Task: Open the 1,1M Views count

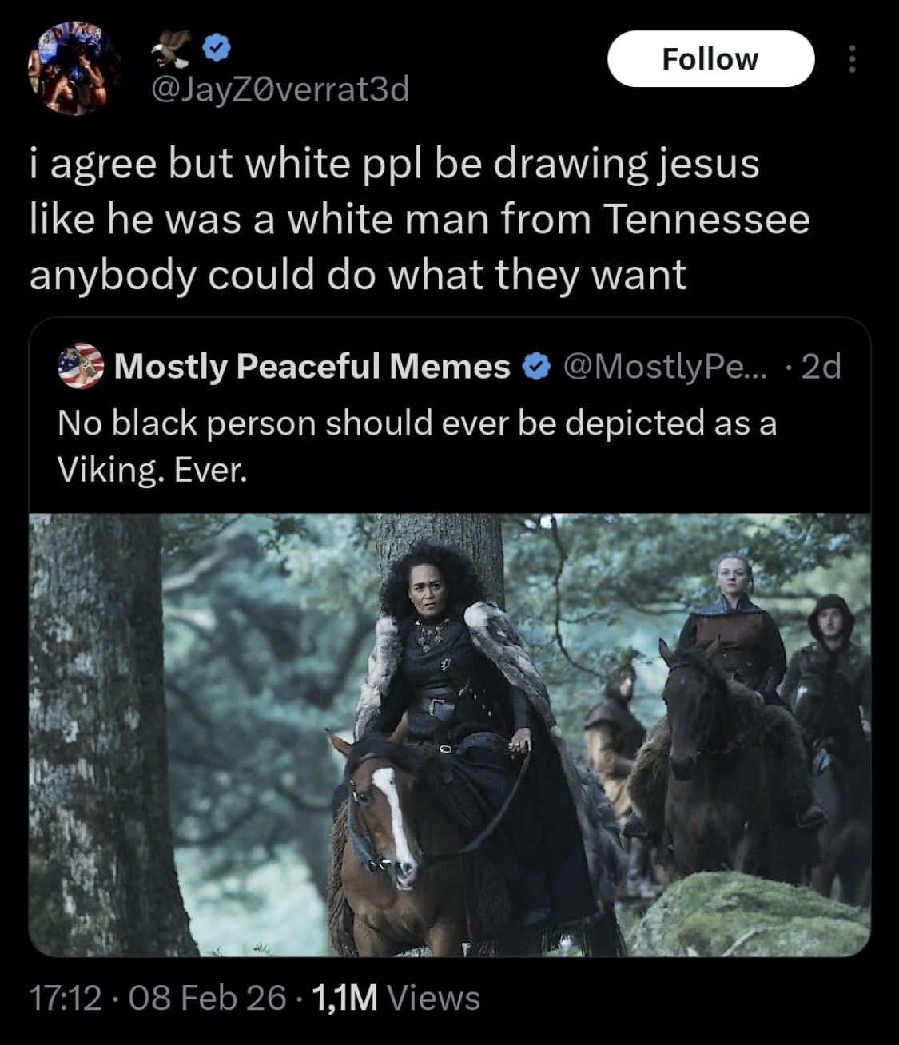Action: point(397,997)
